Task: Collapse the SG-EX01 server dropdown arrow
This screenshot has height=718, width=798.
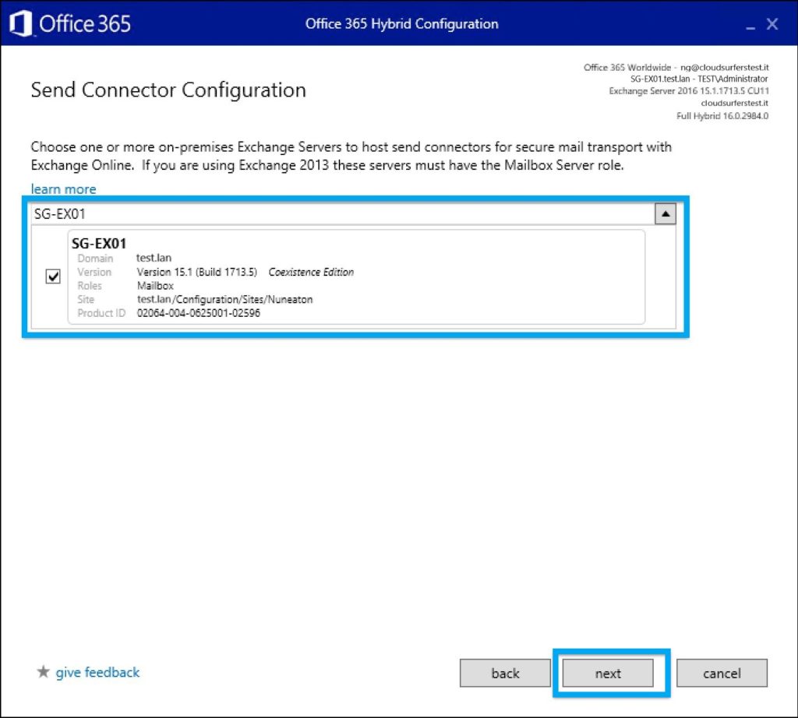Action: [666, 214]
